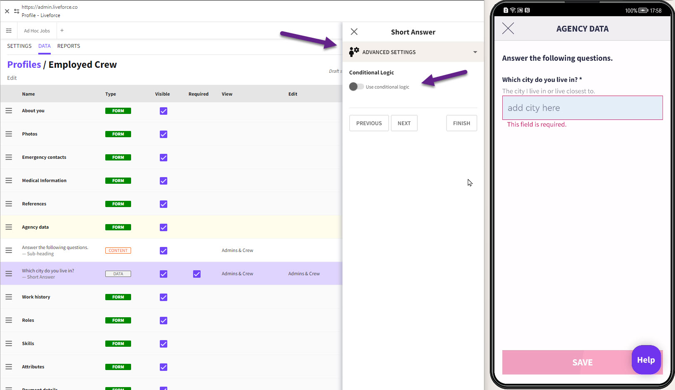Uncheck Required for Which city do you live in
The height and width of the screenshot is (390, 675).
[x=197, y=274]
